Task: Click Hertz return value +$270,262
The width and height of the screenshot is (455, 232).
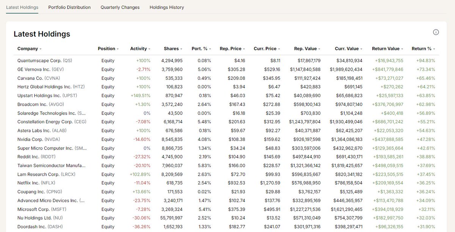Action: [x=392, y=87]
